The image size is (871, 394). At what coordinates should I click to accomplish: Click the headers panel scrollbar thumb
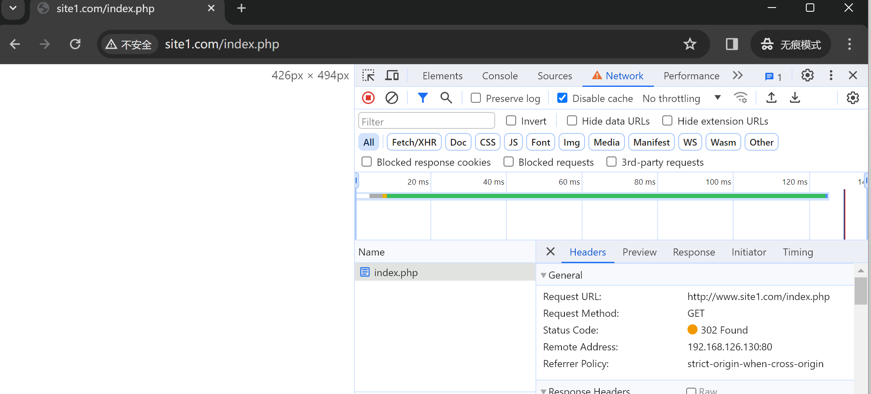point(861,291)
